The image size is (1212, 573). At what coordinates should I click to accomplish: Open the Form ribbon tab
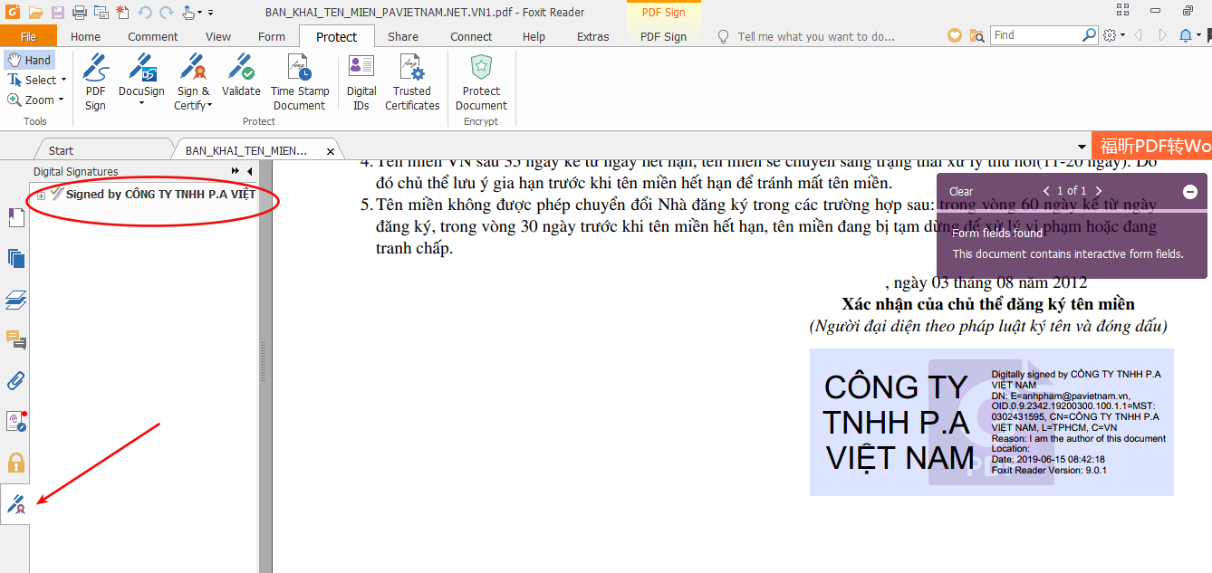[272, 36]
